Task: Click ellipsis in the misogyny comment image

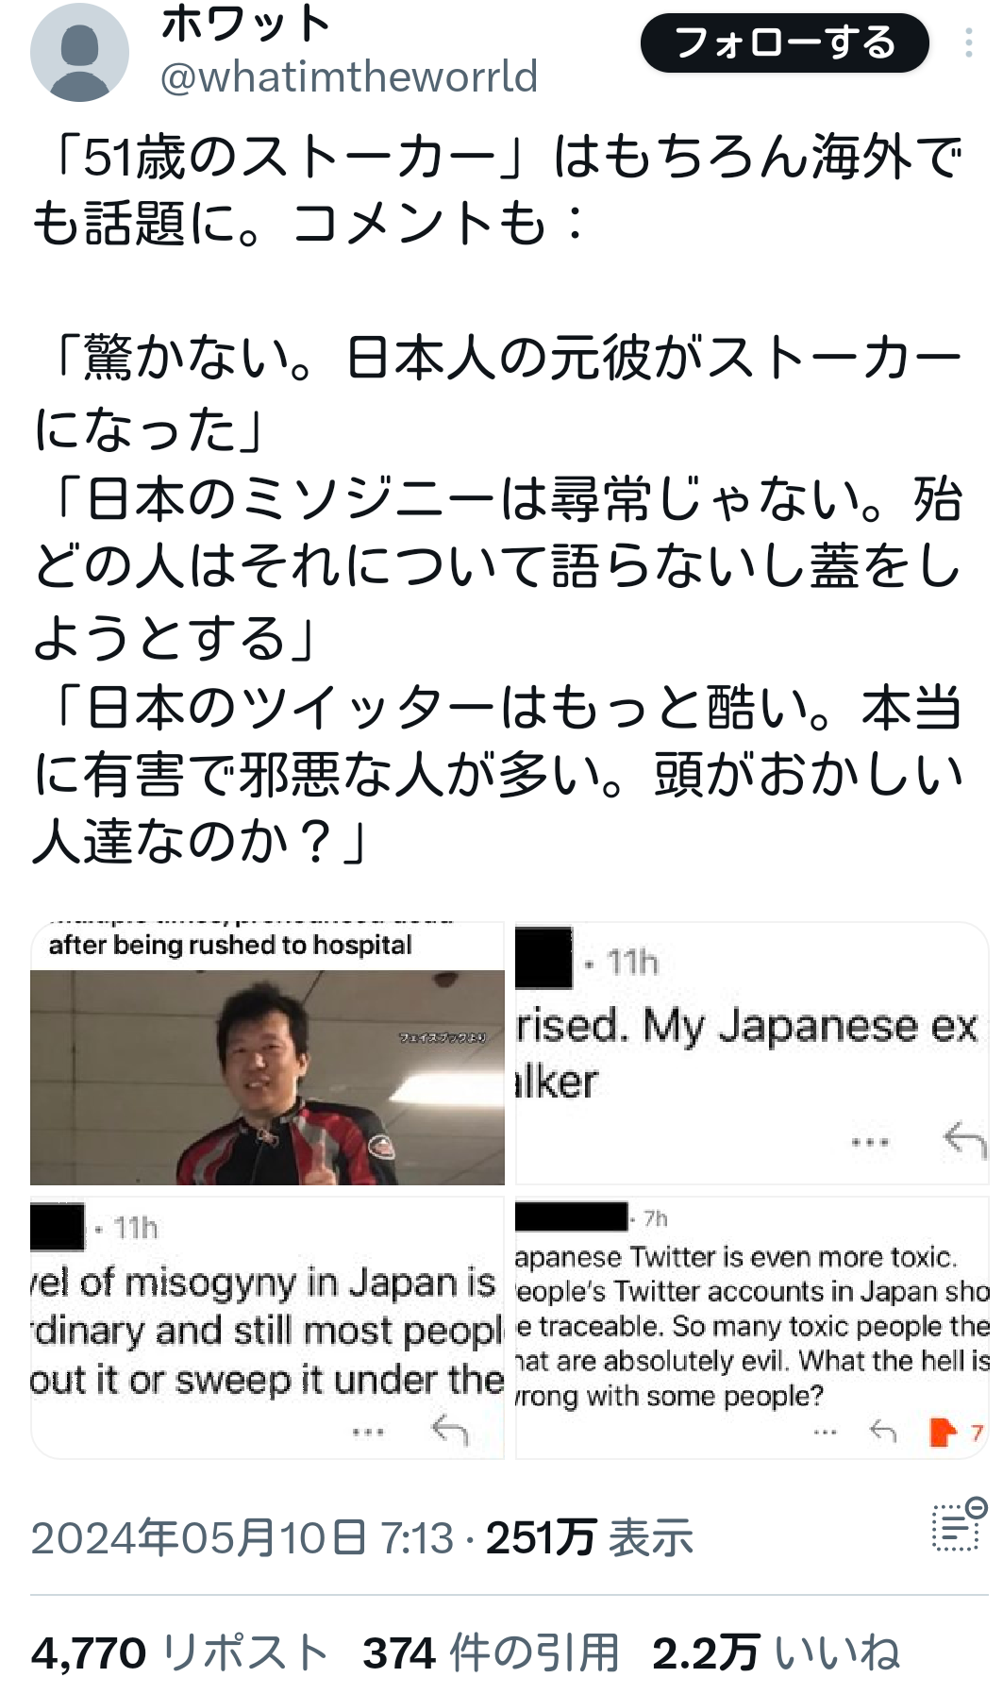Action: pos(368,1433)
